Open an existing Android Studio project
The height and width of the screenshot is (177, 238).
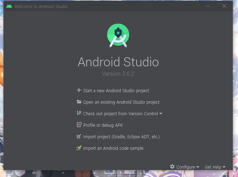[121, 102]
